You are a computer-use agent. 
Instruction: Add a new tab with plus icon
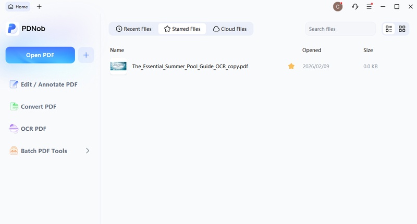point(39,7)
